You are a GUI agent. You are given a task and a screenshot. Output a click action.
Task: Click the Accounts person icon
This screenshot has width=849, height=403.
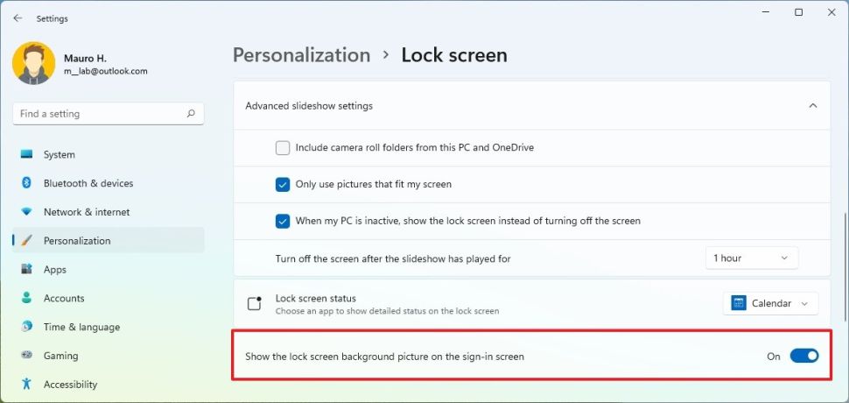26,298
